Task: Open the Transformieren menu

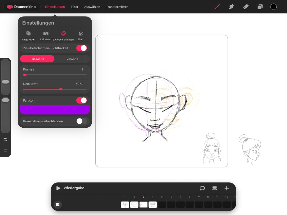Action: pos(117,7)
